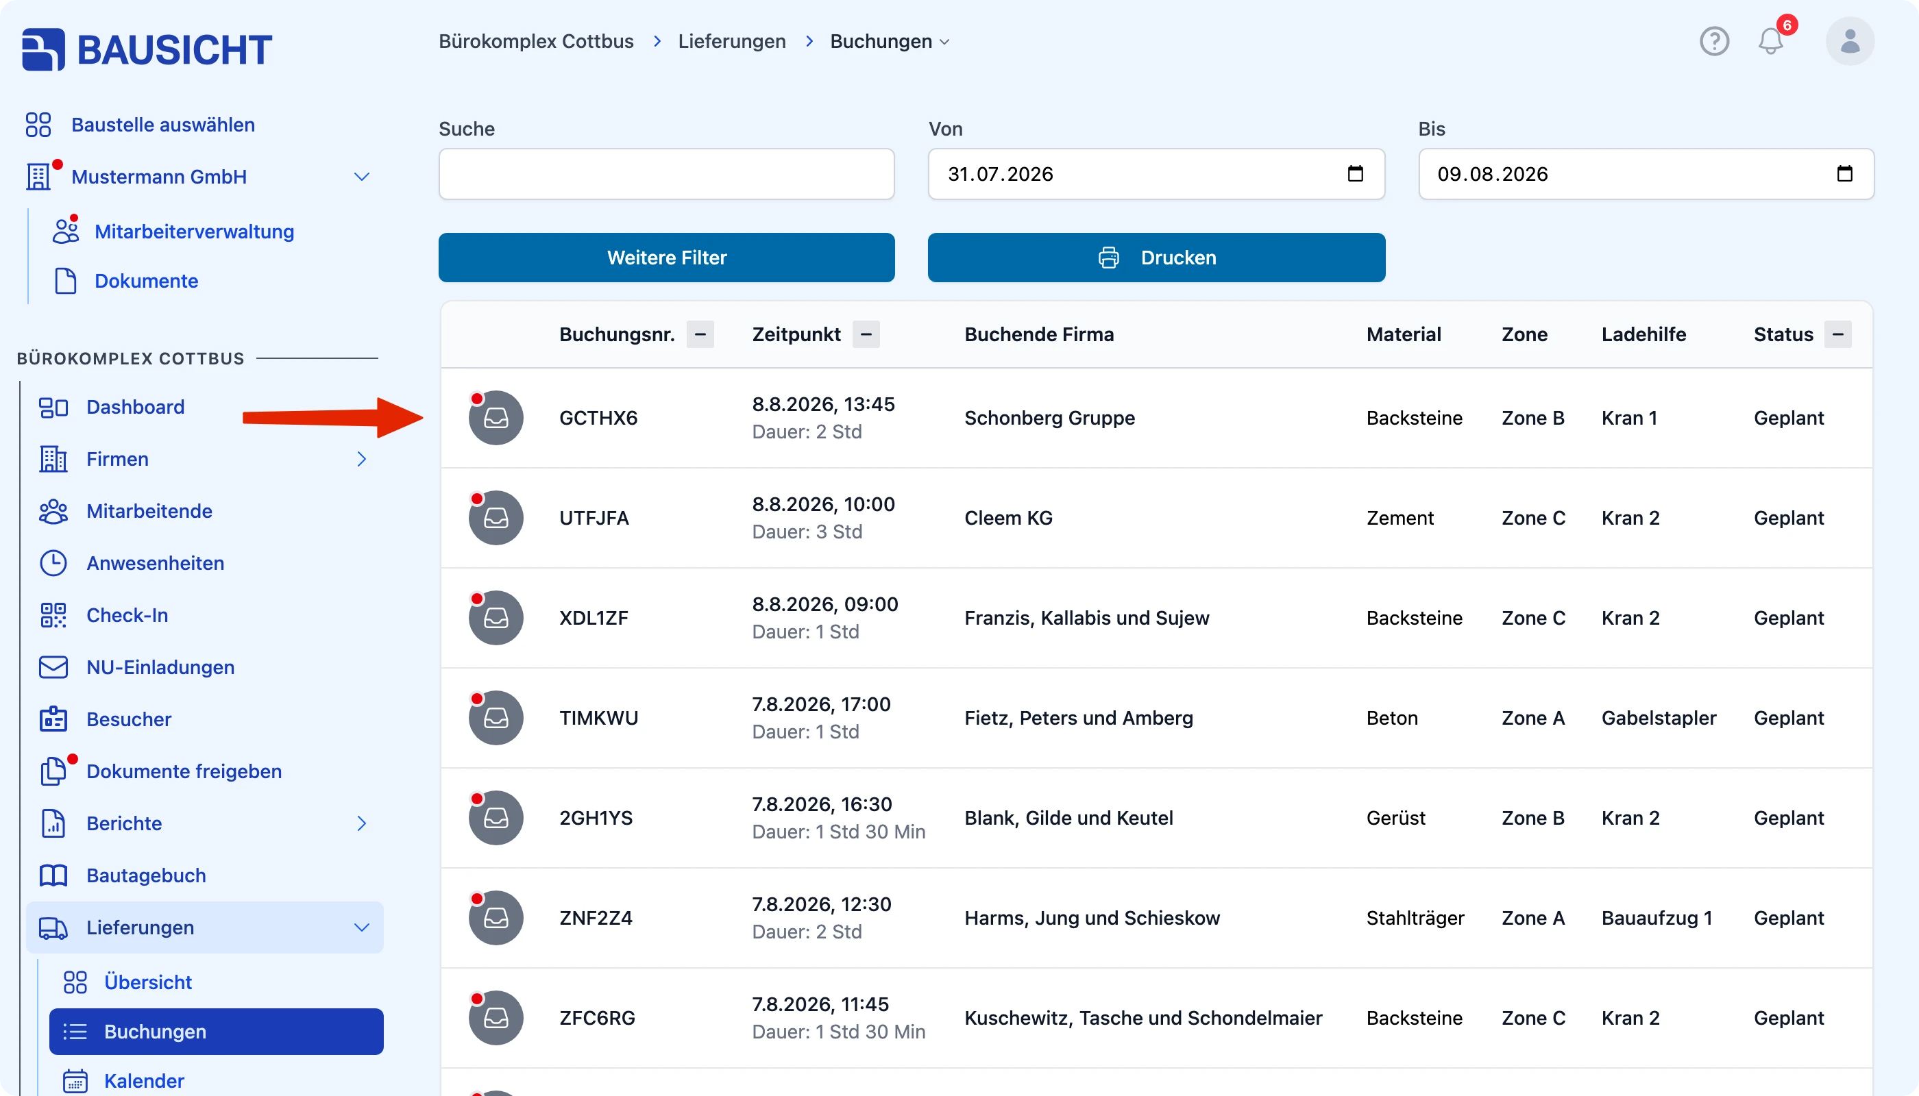Image resolution: width=1919 pixels, height=1096 pixels.
Task: Click inbox icon of booking ZNF2Z4
Action: [x=496, y=918]
